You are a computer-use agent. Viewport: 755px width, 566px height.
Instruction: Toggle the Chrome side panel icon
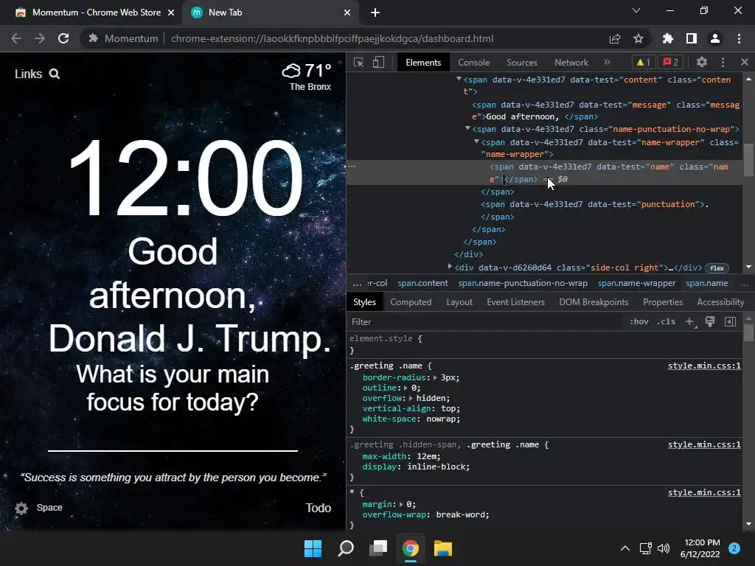pyautogui.click(x=692, y=38)
